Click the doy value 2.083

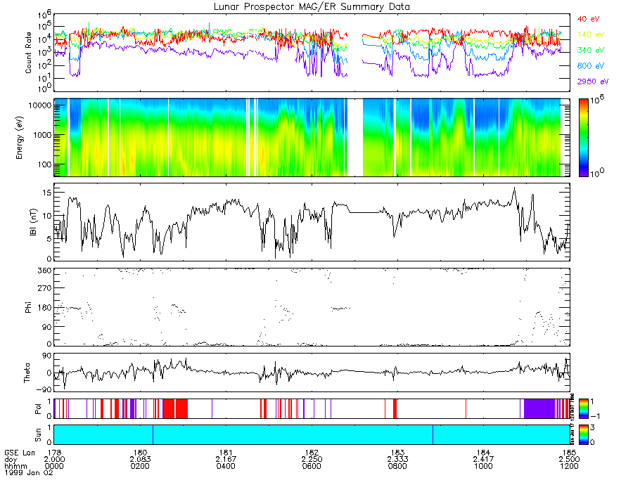[140, 460]
